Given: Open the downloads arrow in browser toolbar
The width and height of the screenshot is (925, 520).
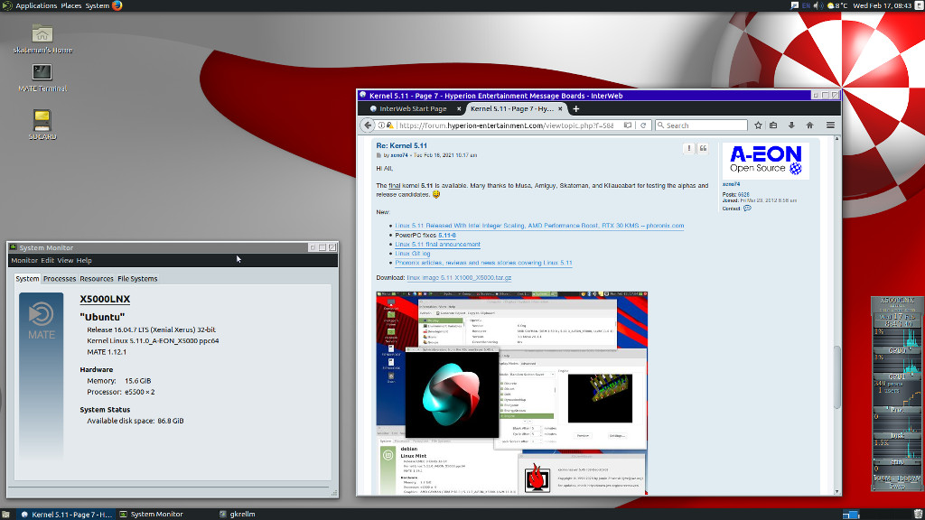Looking at the screenshot, I should point(791,125).
